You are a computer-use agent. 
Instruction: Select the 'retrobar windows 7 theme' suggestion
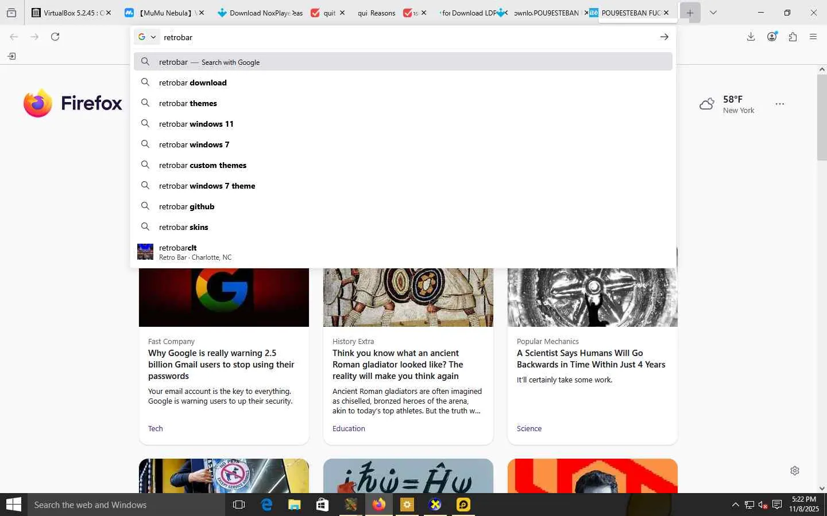click(403, 186)
